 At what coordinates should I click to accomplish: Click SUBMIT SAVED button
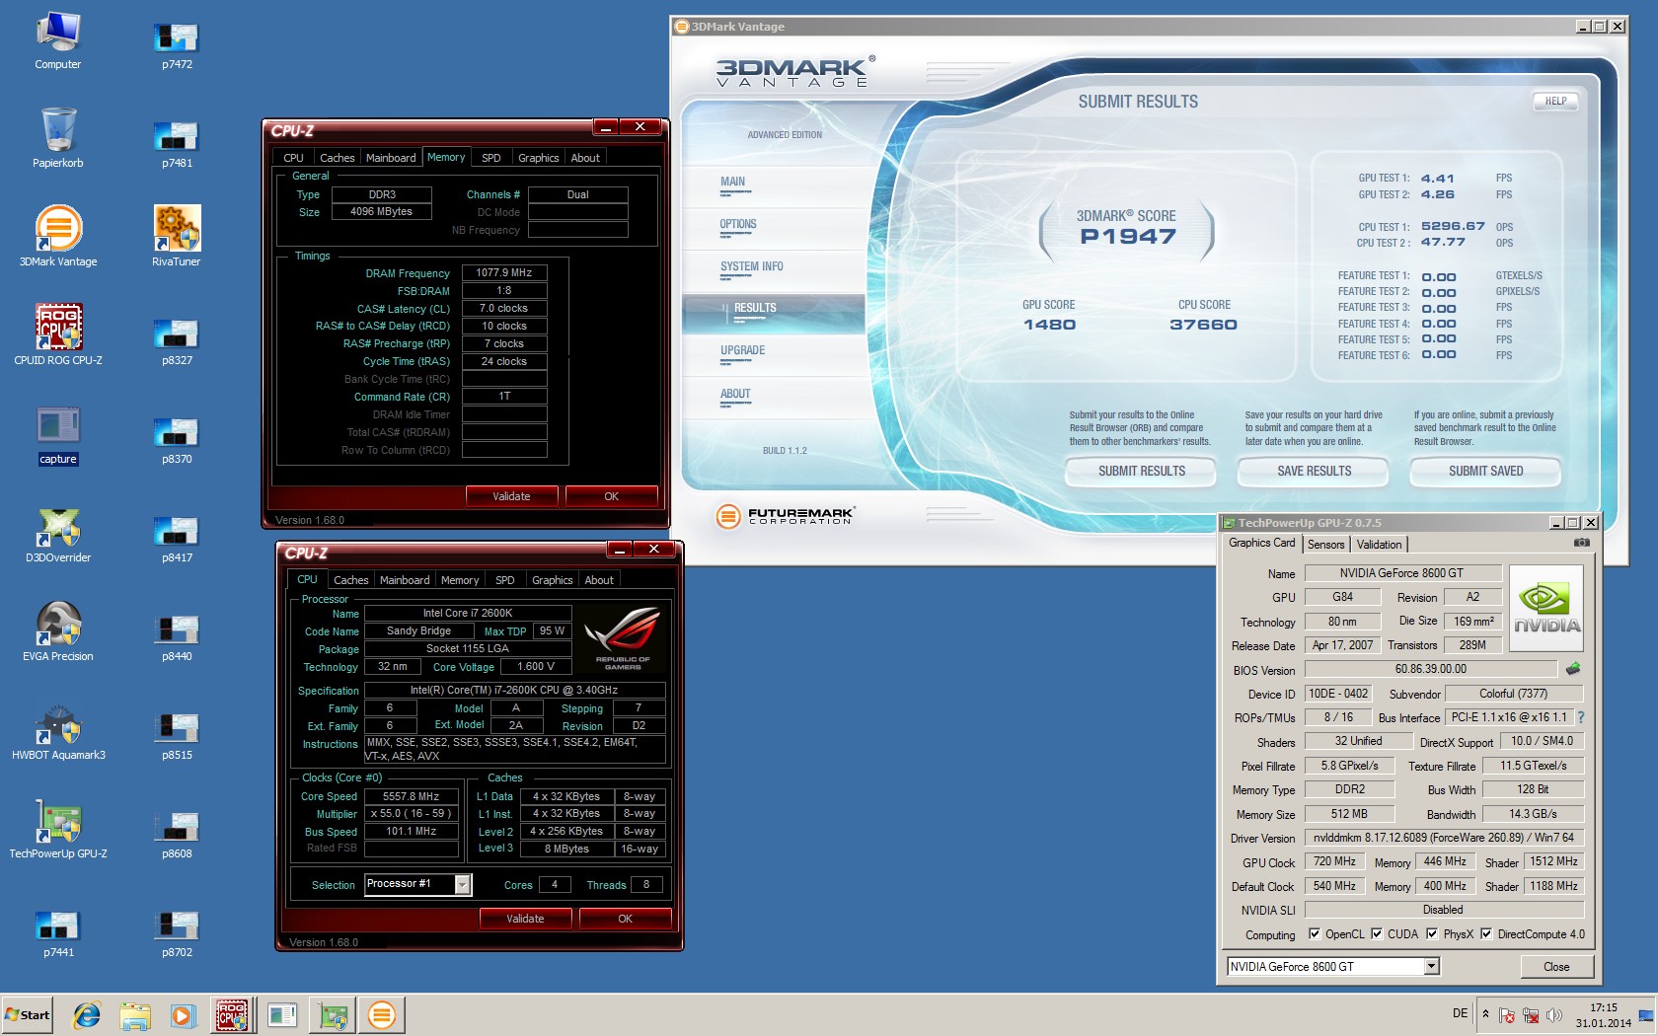tap(1485, 472)
